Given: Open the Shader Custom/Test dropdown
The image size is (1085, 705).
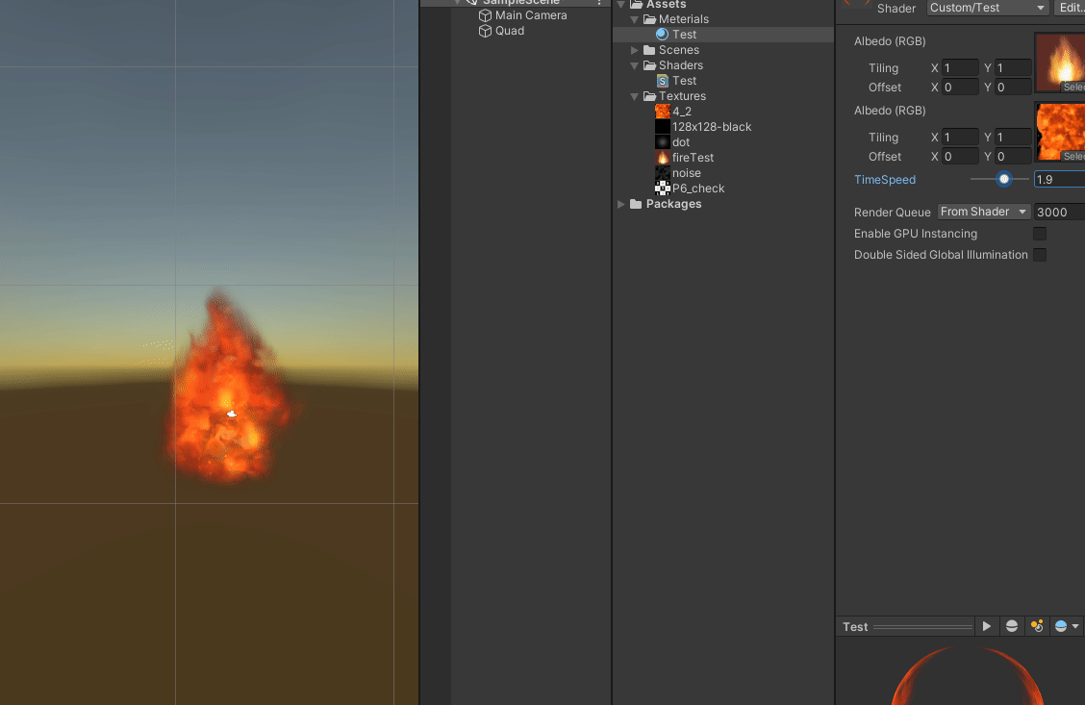Looking at the screenshot, I should click(988, 8).
